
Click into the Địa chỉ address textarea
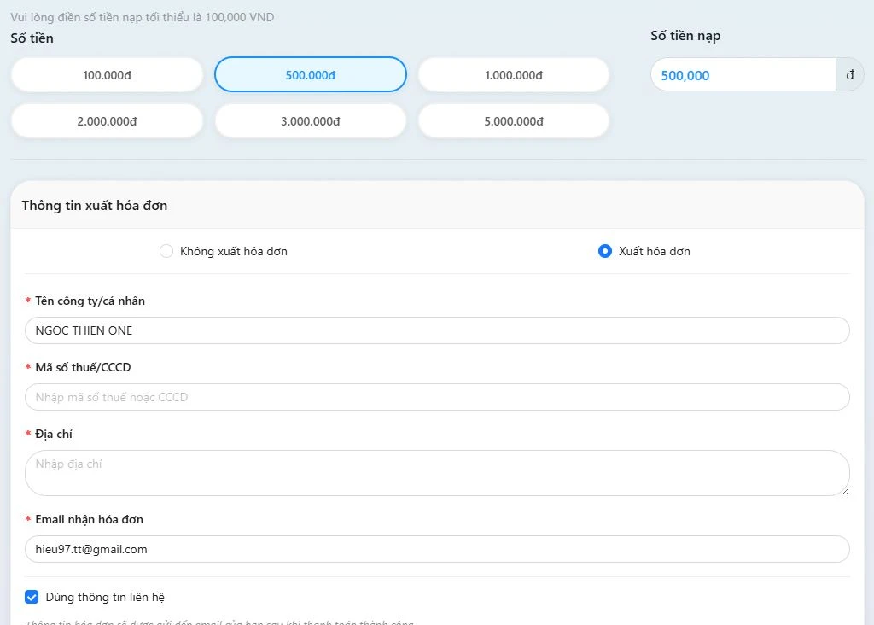click(x=437, y=472)
